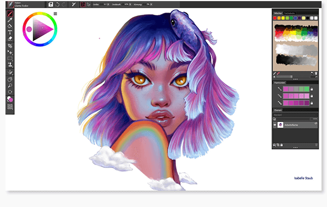The width and height of the screenshot is (327, 207).
Task: Open the Ebenen panel options dots
Action: 295,148
